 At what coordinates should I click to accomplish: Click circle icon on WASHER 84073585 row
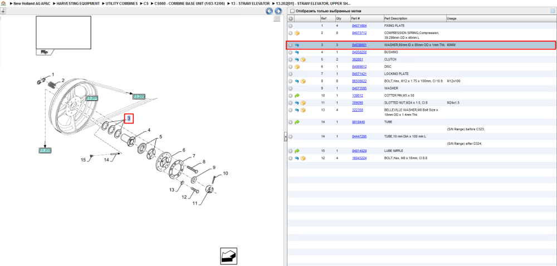[290, 88]
